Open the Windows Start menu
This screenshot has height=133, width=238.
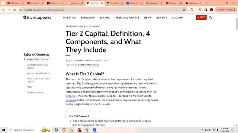pyautogui.click(x=4, y=130)
